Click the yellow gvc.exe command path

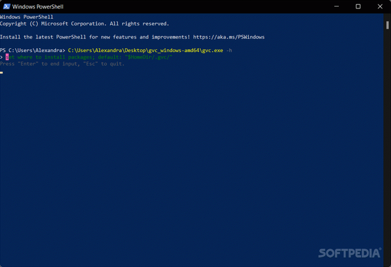145,50
